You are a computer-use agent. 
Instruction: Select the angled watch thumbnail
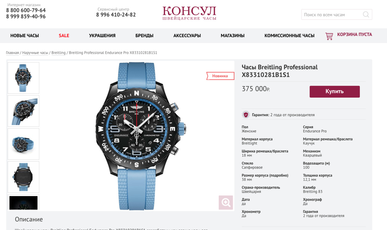click(23, 111)
